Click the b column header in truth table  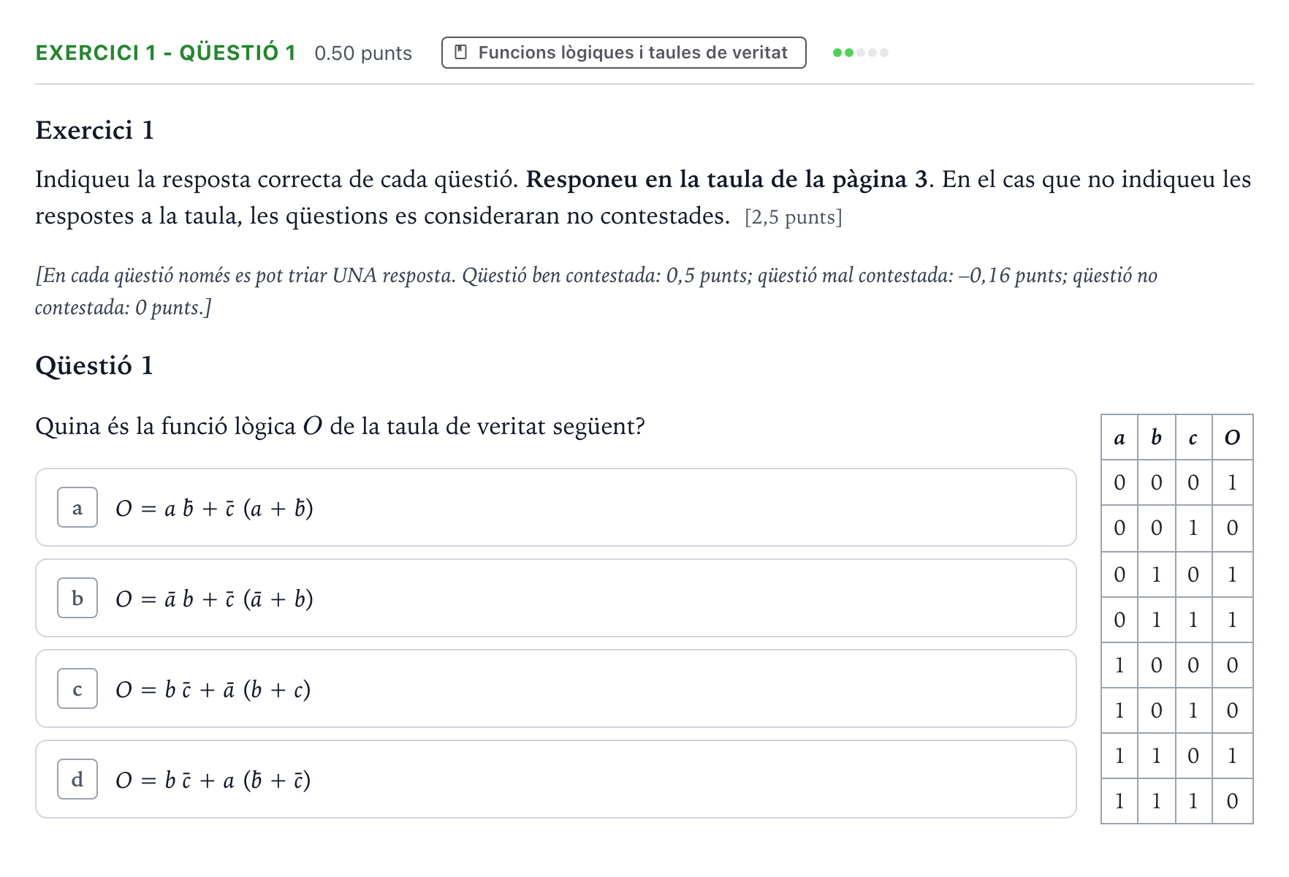1157,438
